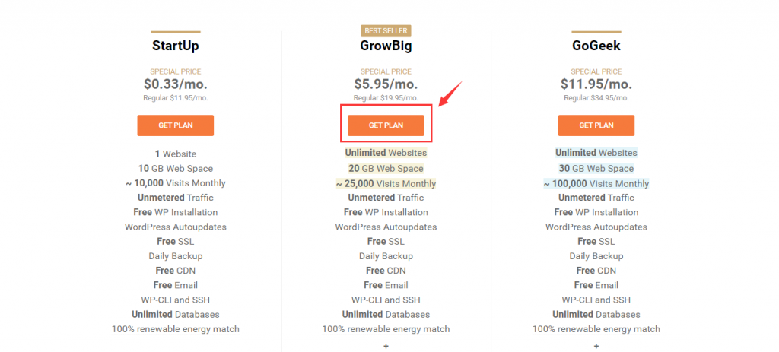
Task: Select the GrowBig plan heading
Action: click(x=386, y=46)
